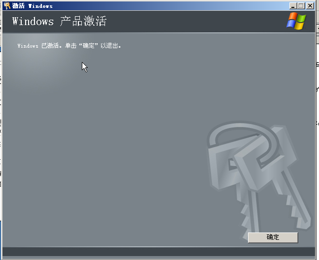319x260 pixels.
Task: Minimize the 激活 Windows window
Action: click(x=293, y=6)
